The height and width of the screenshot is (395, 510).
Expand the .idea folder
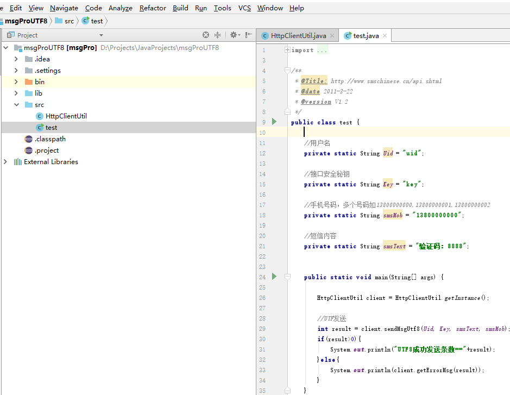(x=16, y=59)
